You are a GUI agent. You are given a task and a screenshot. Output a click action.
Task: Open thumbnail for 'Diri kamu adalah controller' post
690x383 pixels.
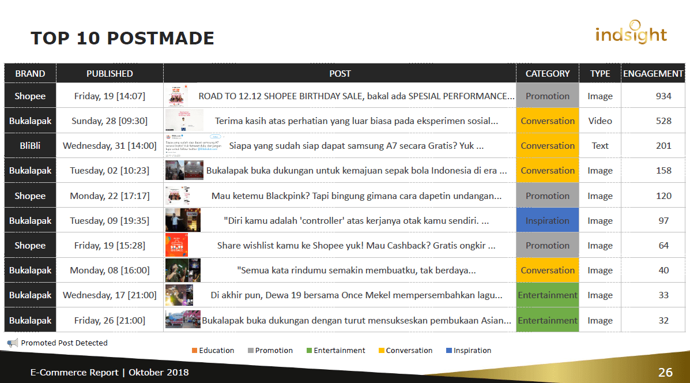(x=183, y=220)
